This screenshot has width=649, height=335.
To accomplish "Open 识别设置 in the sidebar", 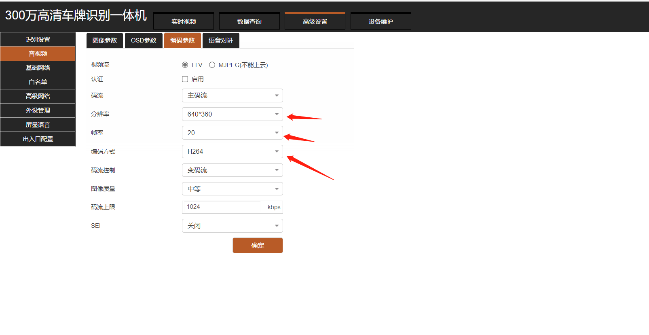I will (x=38, y=39).
